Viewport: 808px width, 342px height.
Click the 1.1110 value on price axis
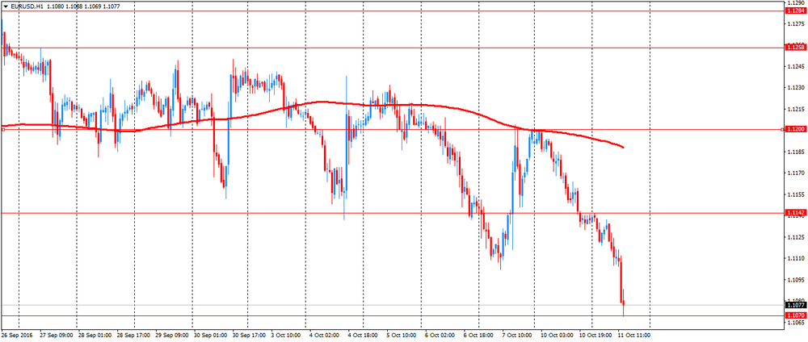pos(794,259)
